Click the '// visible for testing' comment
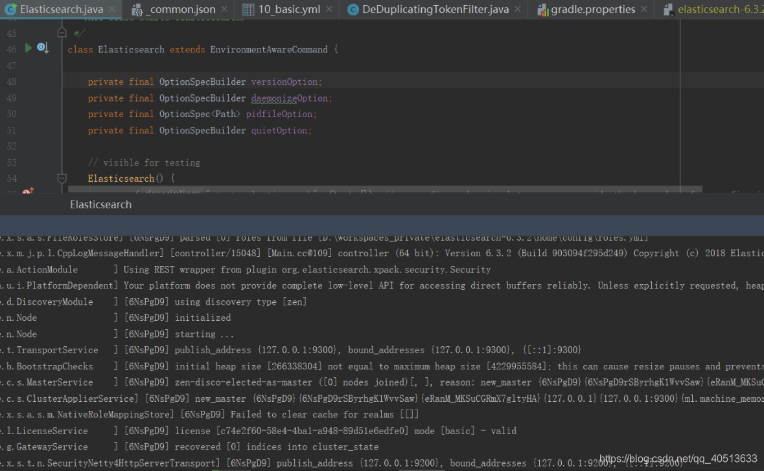 coord(144,162)
